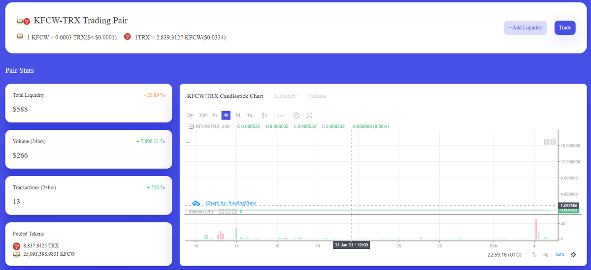
Task: Open the Chart by TradingView link
Action: [231, 203]
